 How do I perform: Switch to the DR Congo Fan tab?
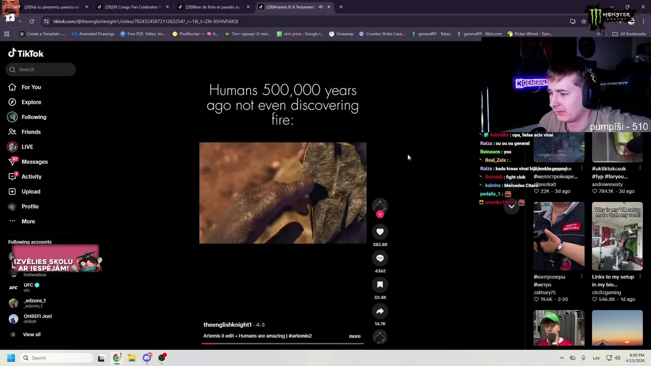132,7
